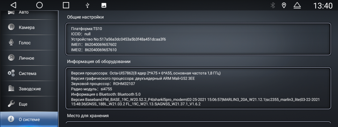The image size is (338, 127).
Task: Tap the Место для хранения heading
Action: pos(88,115)
